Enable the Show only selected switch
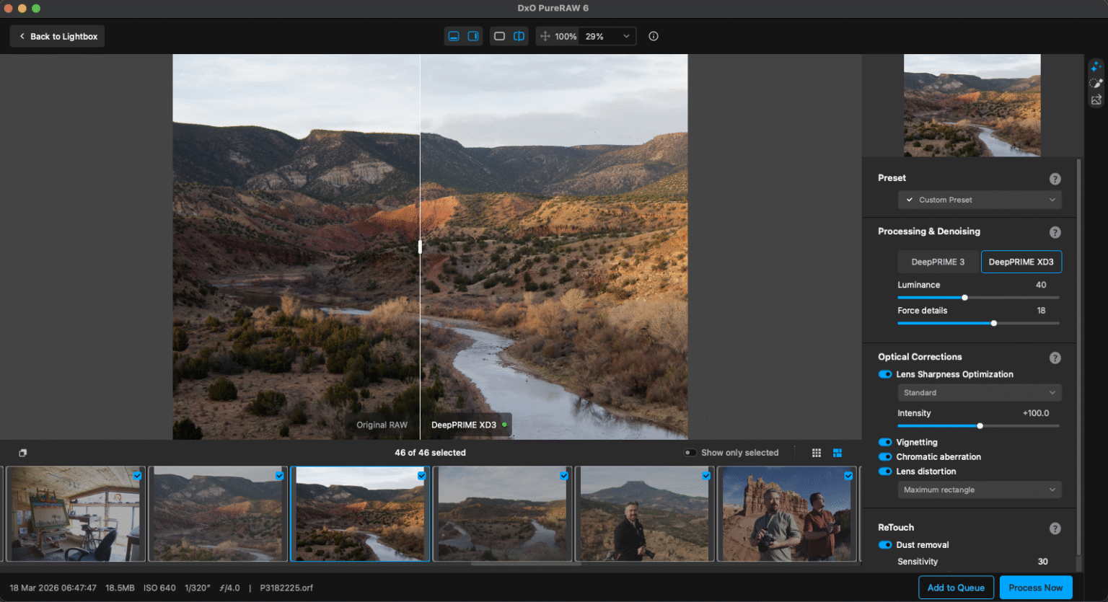This screenshot has width=1108, height=602. [690, 453]
